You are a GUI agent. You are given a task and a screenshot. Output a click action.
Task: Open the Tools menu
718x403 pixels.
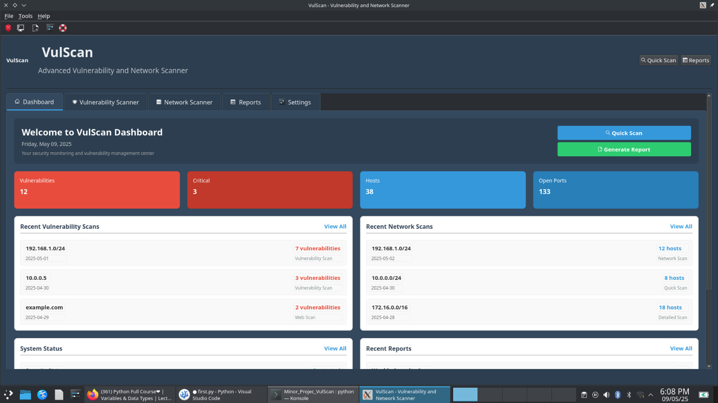point(25,16)
